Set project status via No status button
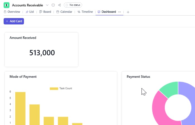The height and width of the screenshot is (125, 195). 73,5
